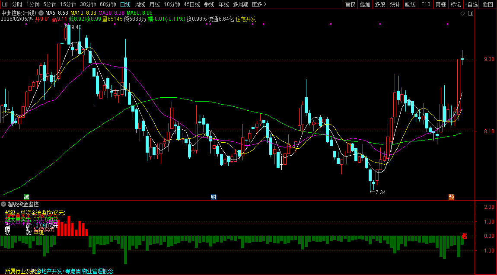Click the green 减 event marker
The image size is (497, 275).
tap(26, 197)
